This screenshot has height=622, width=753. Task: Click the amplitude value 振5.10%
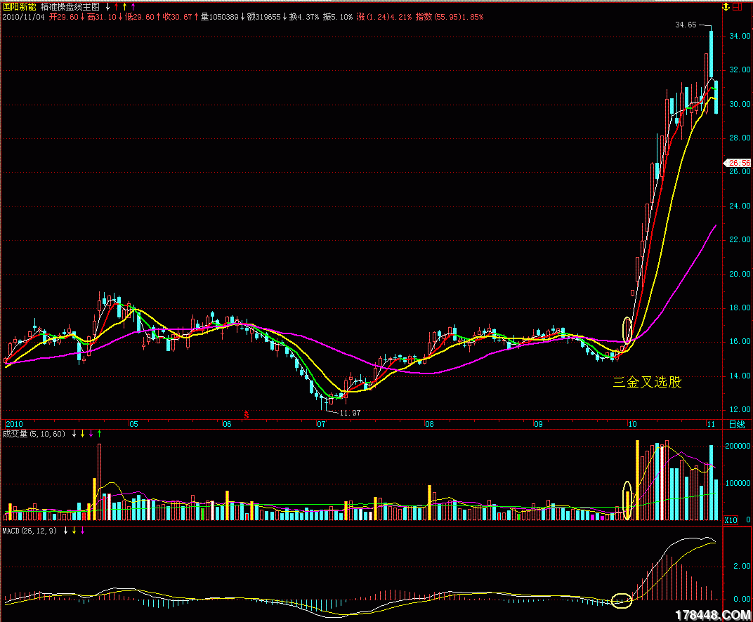tap(338, 18)
